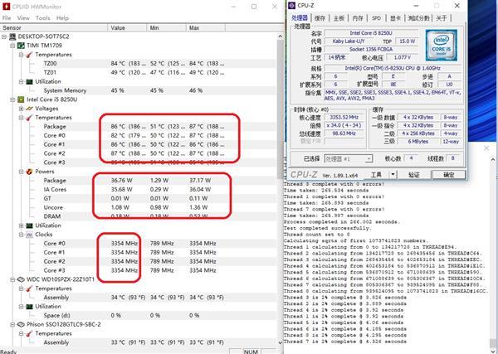Select the TZ01 temperature row
Screen dimensions: 498x354
[138, 73]
